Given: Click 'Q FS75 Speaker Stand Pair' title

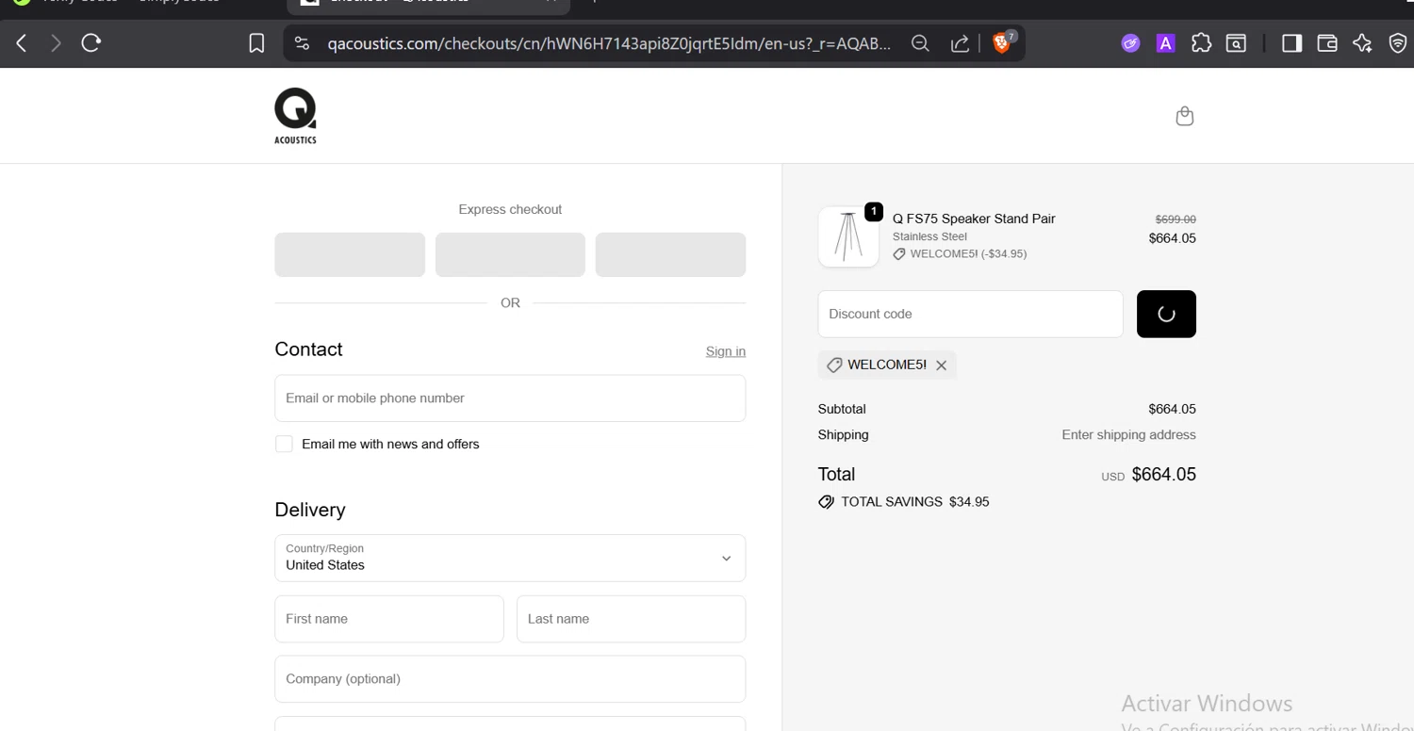Looking at the screenshot, I should pyautogui.click(x=974, y=219).
